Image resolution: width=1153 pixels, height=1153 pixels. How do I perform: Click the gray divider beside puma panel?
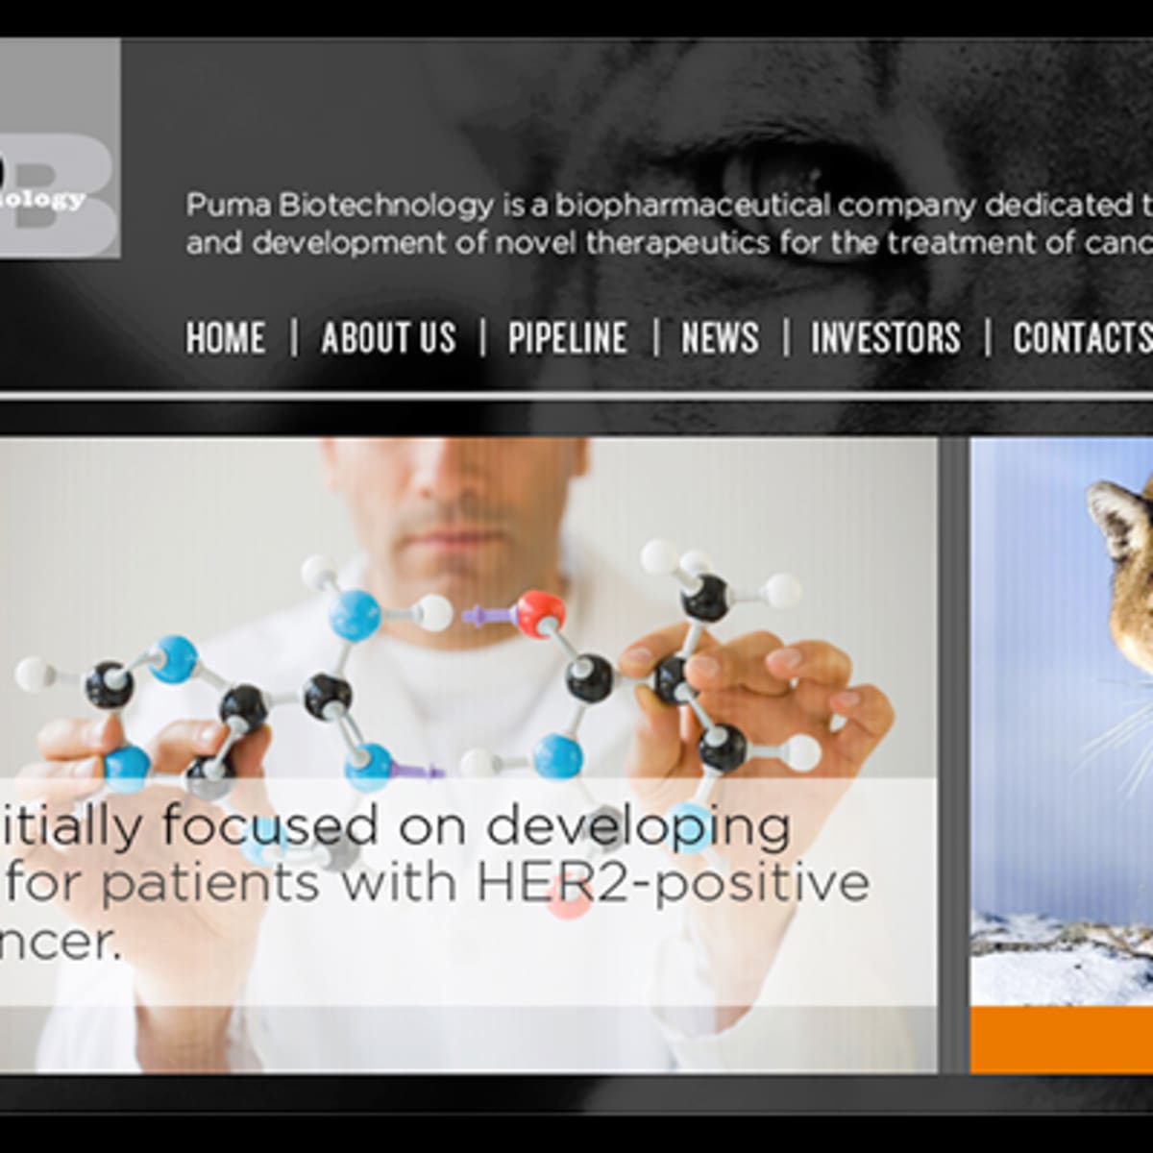pyautogui.click(x=954, y=755)
